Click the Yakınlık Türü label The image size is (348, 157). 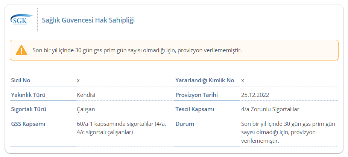tap(28, 95)
